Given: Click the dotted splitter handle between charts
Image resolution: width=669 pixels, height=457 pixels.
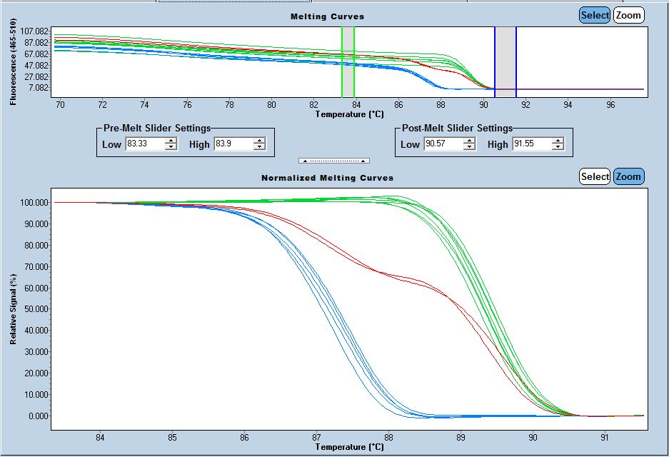Looking at the screenshot, I should [334, 161].
